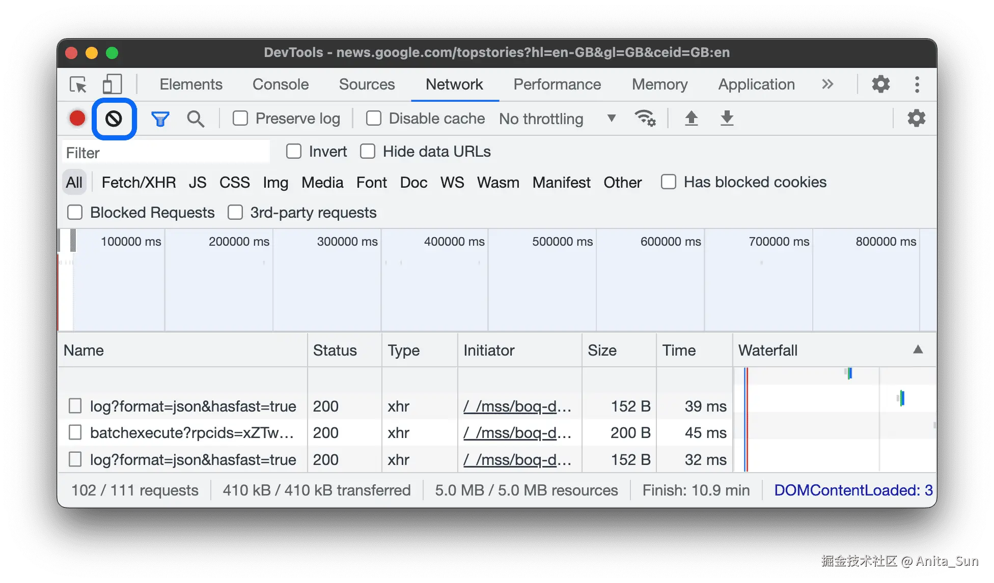The image size is (994, 583).
Task: Toggle the Waterfall column sort arrow
Action: point(918,349)
